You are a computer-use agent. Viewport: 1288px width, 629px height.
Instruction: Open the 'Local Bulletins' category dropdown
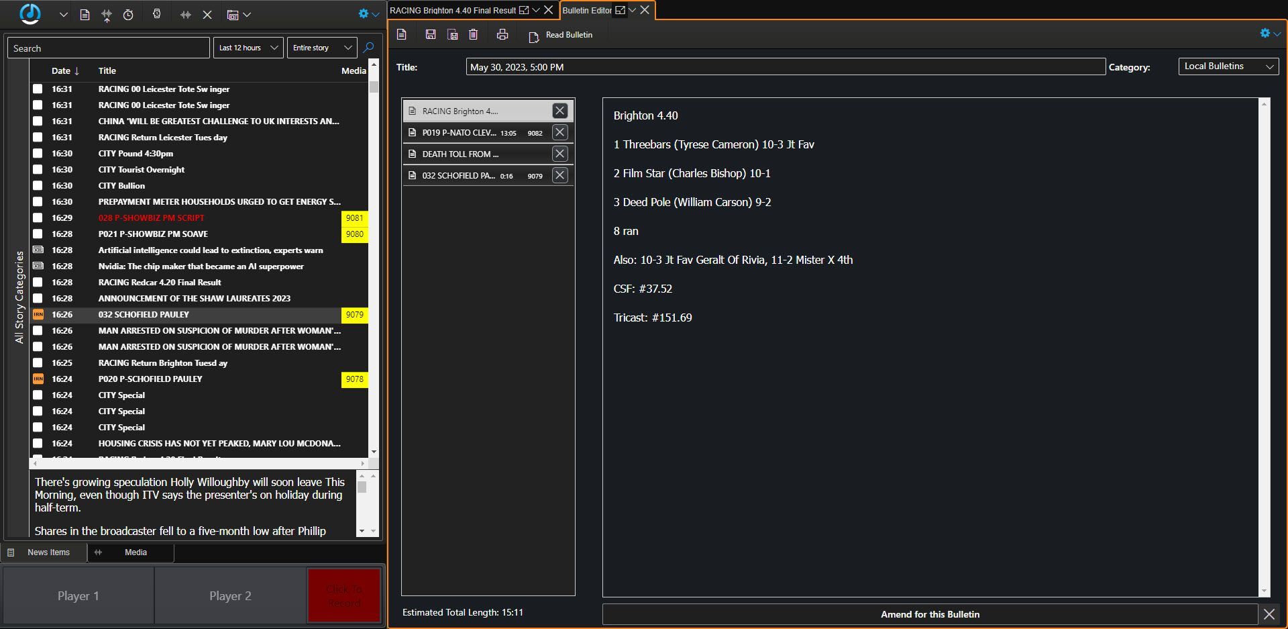click(1228, 66)
